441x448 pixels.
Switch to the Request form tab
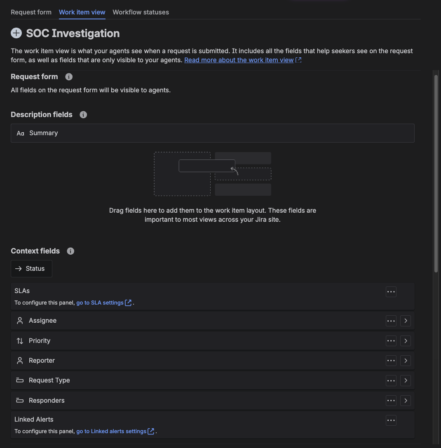tap(31, 12)
